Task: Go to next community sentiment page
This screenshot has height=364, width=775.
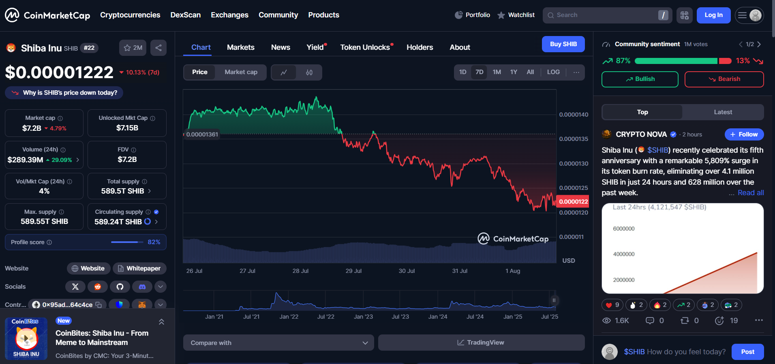Action: tap(759, 44)
